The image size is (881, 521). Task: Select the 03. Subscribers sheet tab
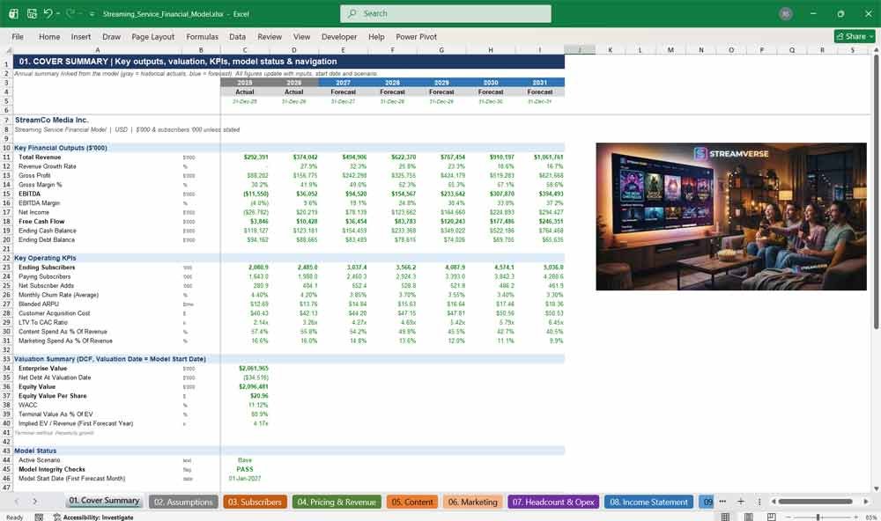(x=255, y=502)
